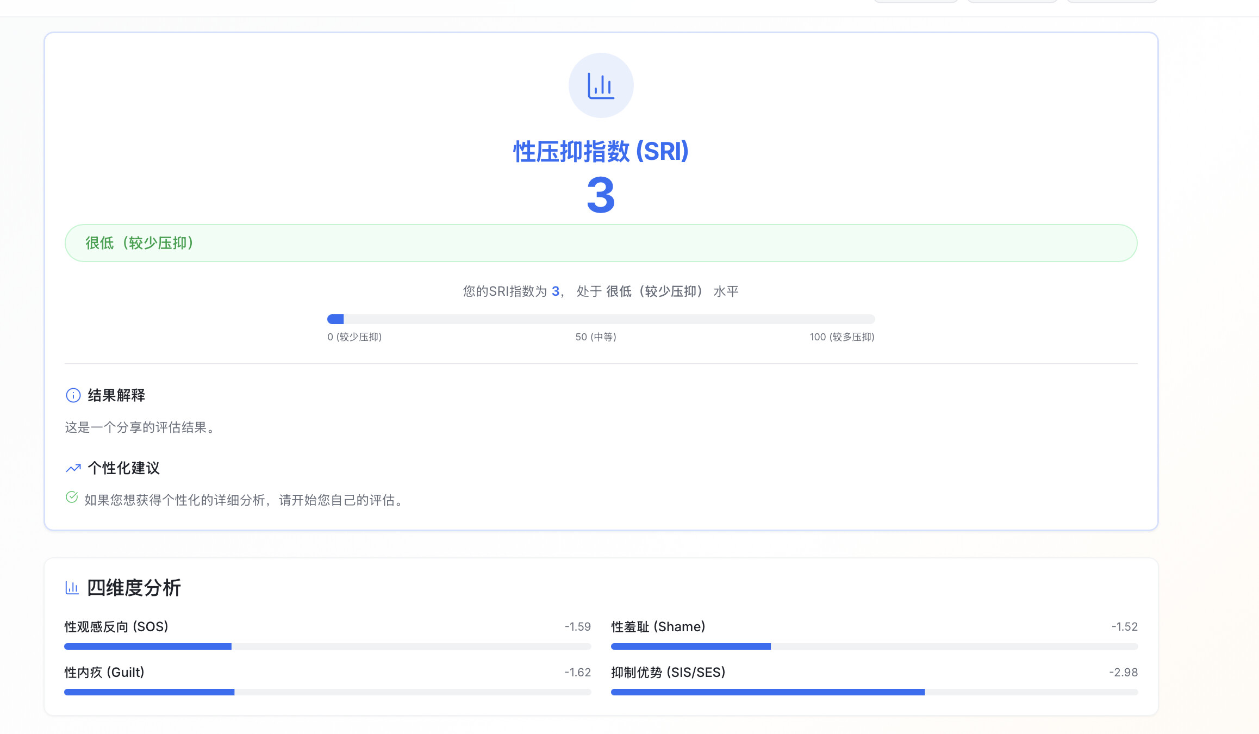Click the 性羞耻 (Shame) bar
This screenshot has width=1259, height=734.
click(x=874, y=646)
